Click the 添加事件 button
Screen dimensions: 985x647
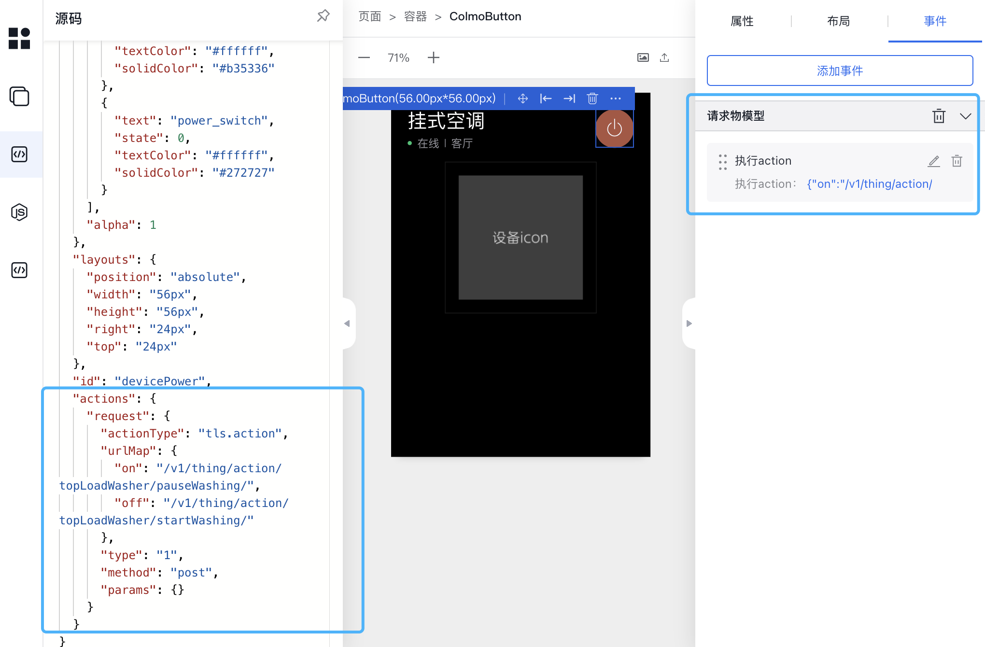click(x=840, y=70)
